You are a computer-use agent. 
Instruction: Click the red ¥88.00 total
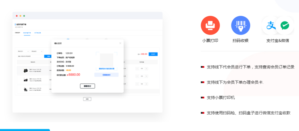[x=144, y=54]
